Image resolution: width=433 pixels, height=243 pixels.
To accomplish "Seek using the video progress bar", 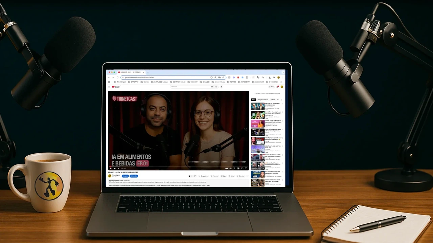I will [x=179, y=166].
